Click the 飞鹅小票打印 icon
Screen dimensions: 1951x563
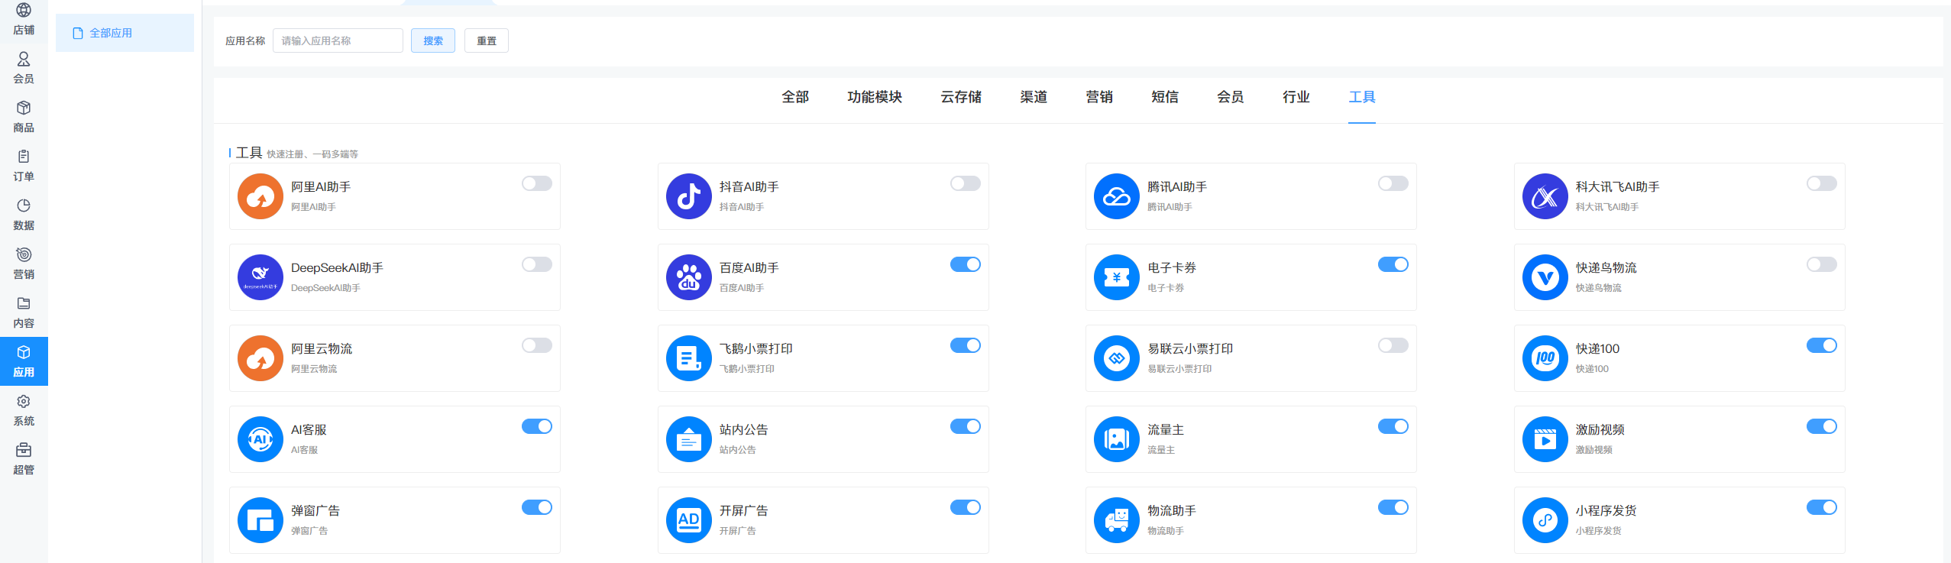click(689, 358)
